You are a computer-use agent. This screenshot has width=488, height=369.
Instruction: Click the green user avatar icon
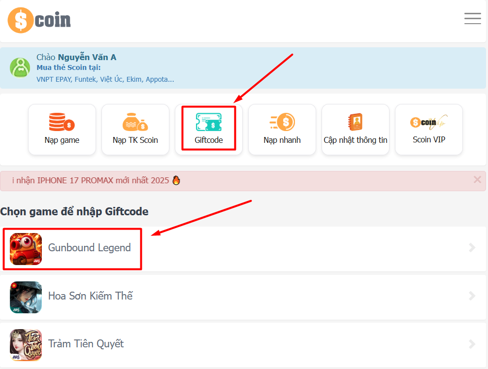pyautogui.click(x=20, y=67)
